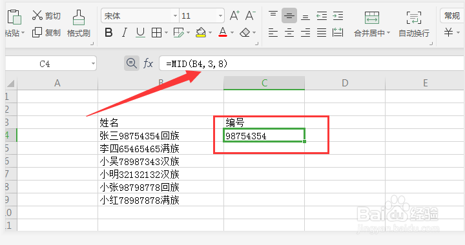Viewport: 465px width, 245px height.
Task: Expand the Name Box dropdown arrow
Action: 94,64
